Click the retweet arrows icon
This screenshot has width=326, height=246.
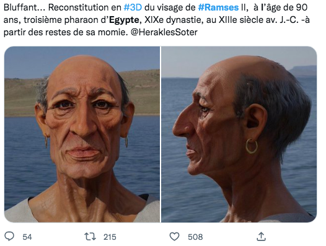coord(90,237)
